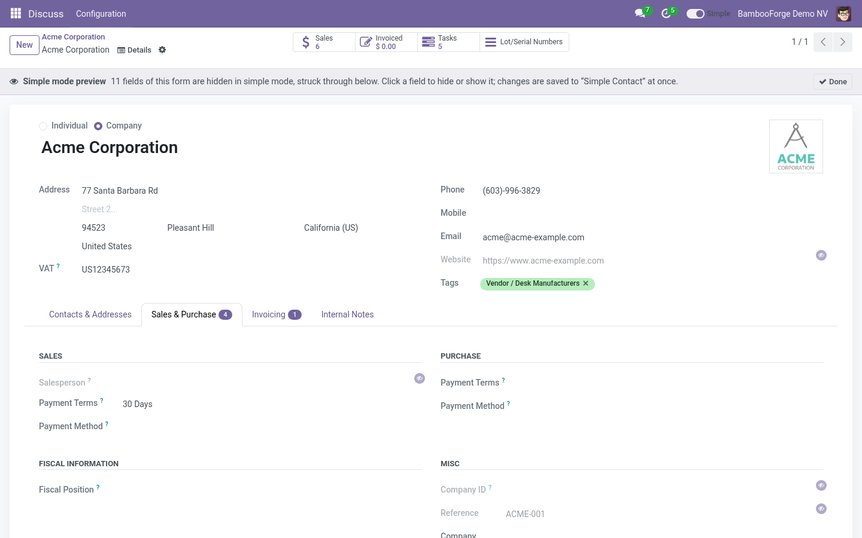This screenshot has width=862, height=538.
Task: Go to the previous record arrow
Action: [823, 42]
